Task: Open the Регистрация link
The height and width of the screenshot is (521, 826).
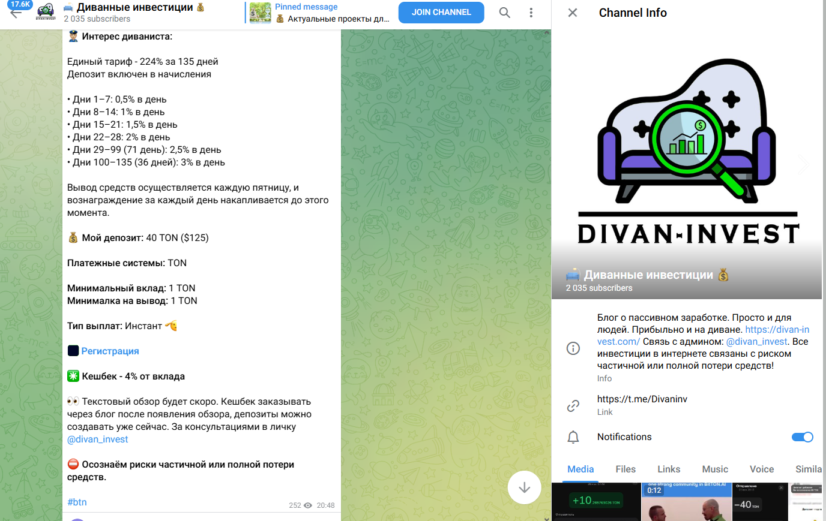Action: coord(110,351)
